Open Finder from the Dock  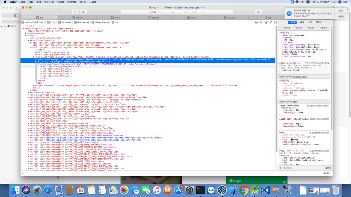[15, 190]
